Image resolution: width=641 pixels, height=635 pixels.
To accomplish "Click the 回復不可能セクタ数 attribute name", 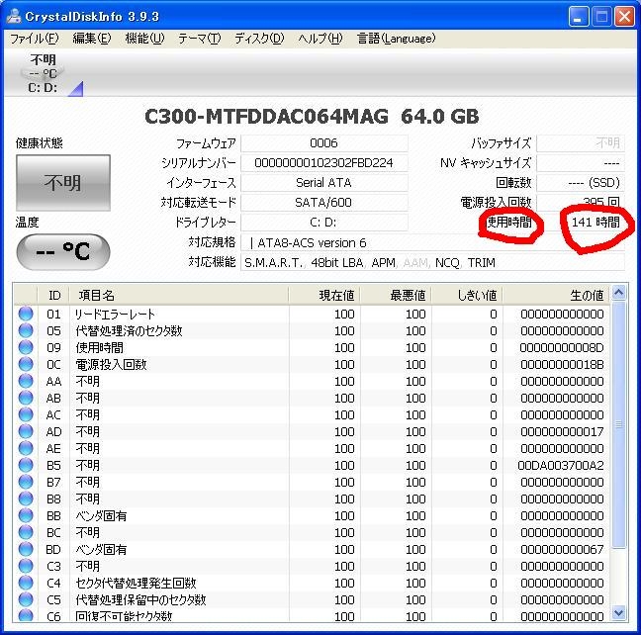I will 124,616.
